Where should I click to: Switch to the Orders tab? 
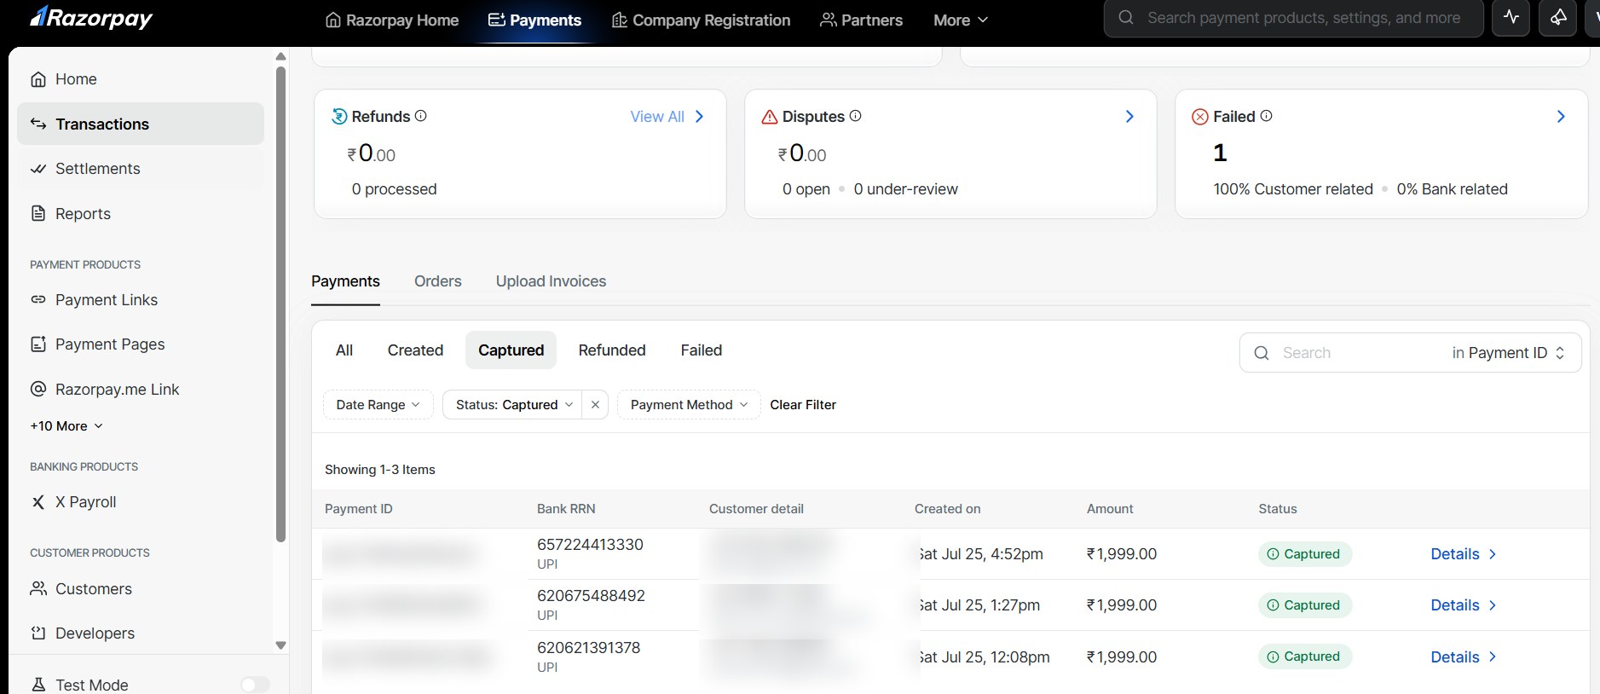click(438, 281)
